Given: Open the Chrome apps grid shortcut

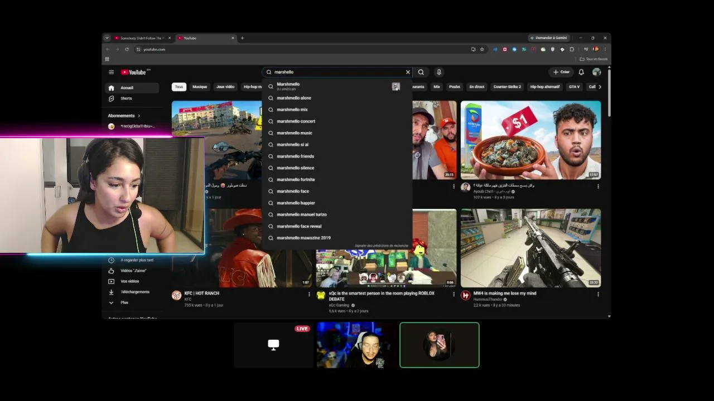Looking at the screenshot, I should (x=107, y=59).
